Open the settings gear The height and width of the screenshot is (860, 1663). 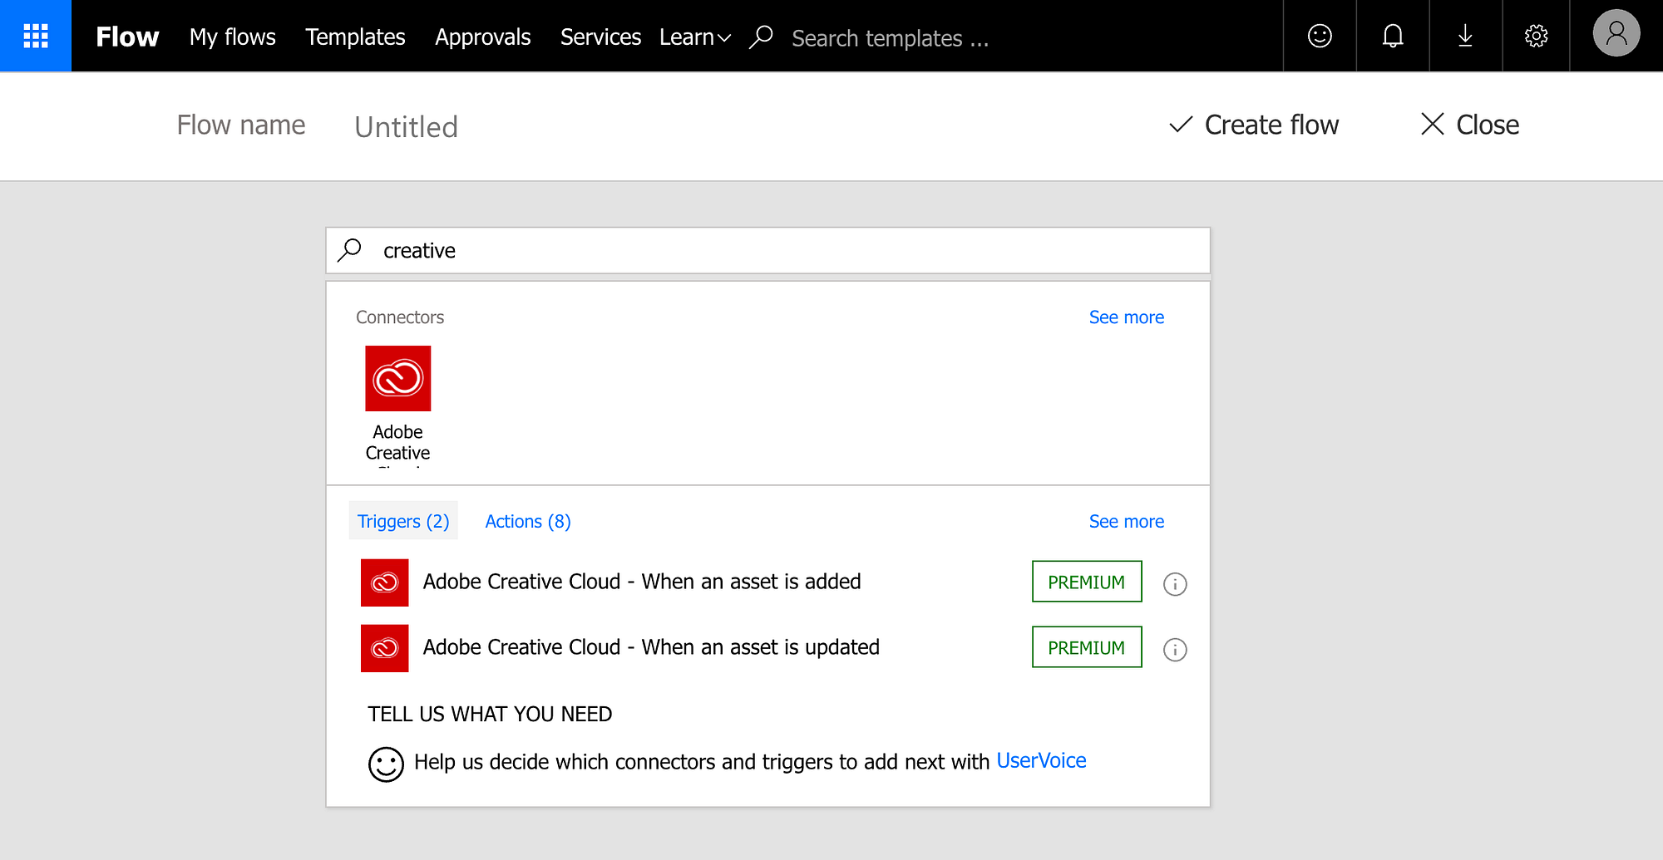click(x=1536, y=36)
